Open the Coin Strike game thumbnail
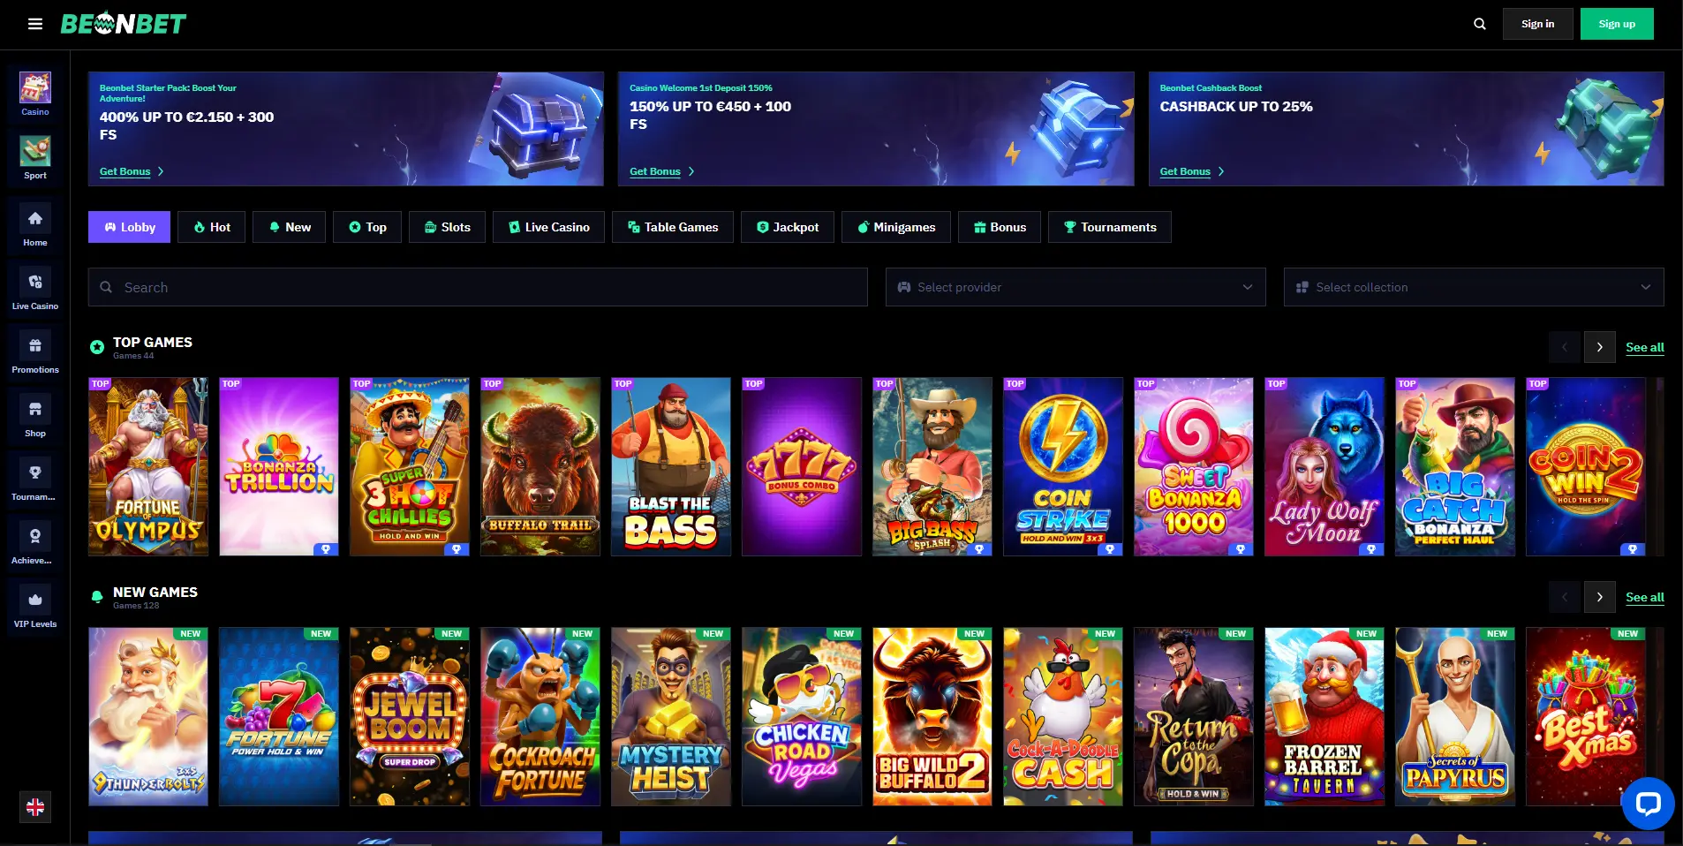This screenshot has width=1683, height=846. tap(1063, 466)
